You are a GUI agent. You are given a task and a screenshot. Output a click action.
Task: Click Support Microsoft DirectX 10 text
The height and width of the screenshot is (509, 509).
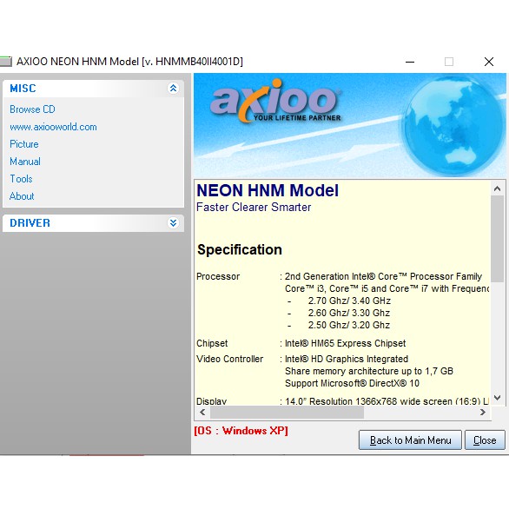[352, 383]
